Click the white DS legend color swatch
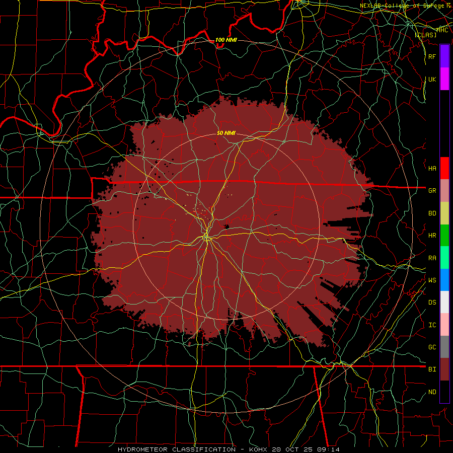 click(444, 302)
